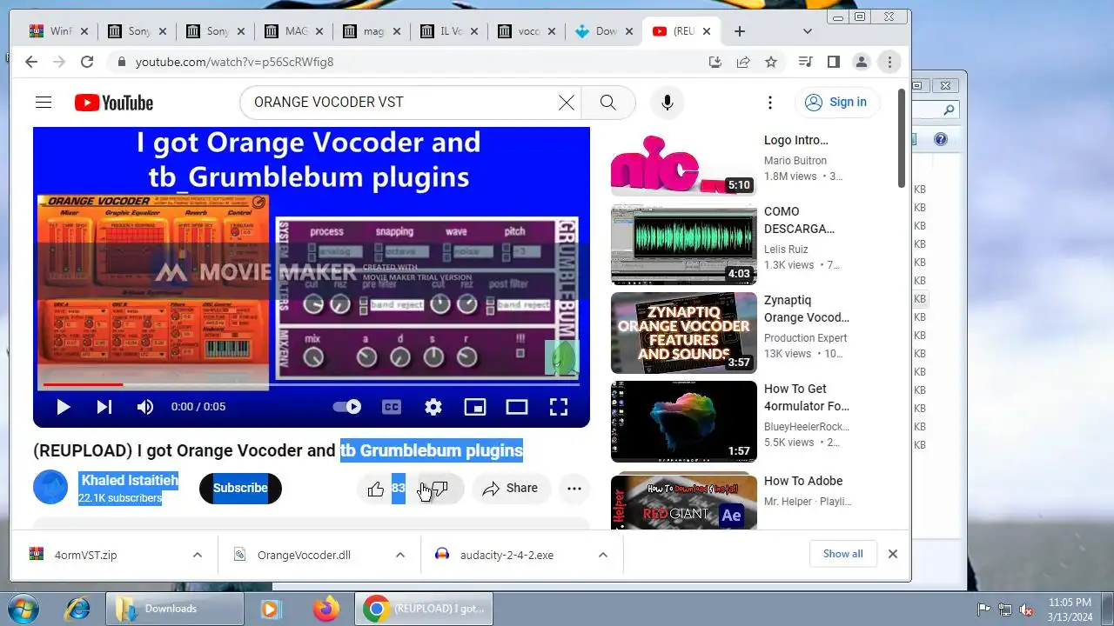This screenshot has height=626, width=1114.
Task: Open Chrome three-dot menu
Action: pyautogui.click(x=889, y=62)
